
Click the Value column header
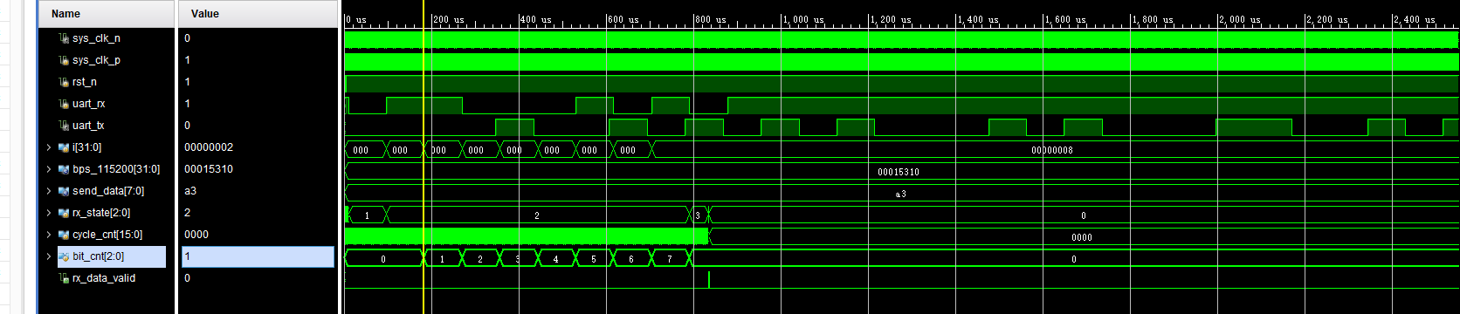pos(258,14)
